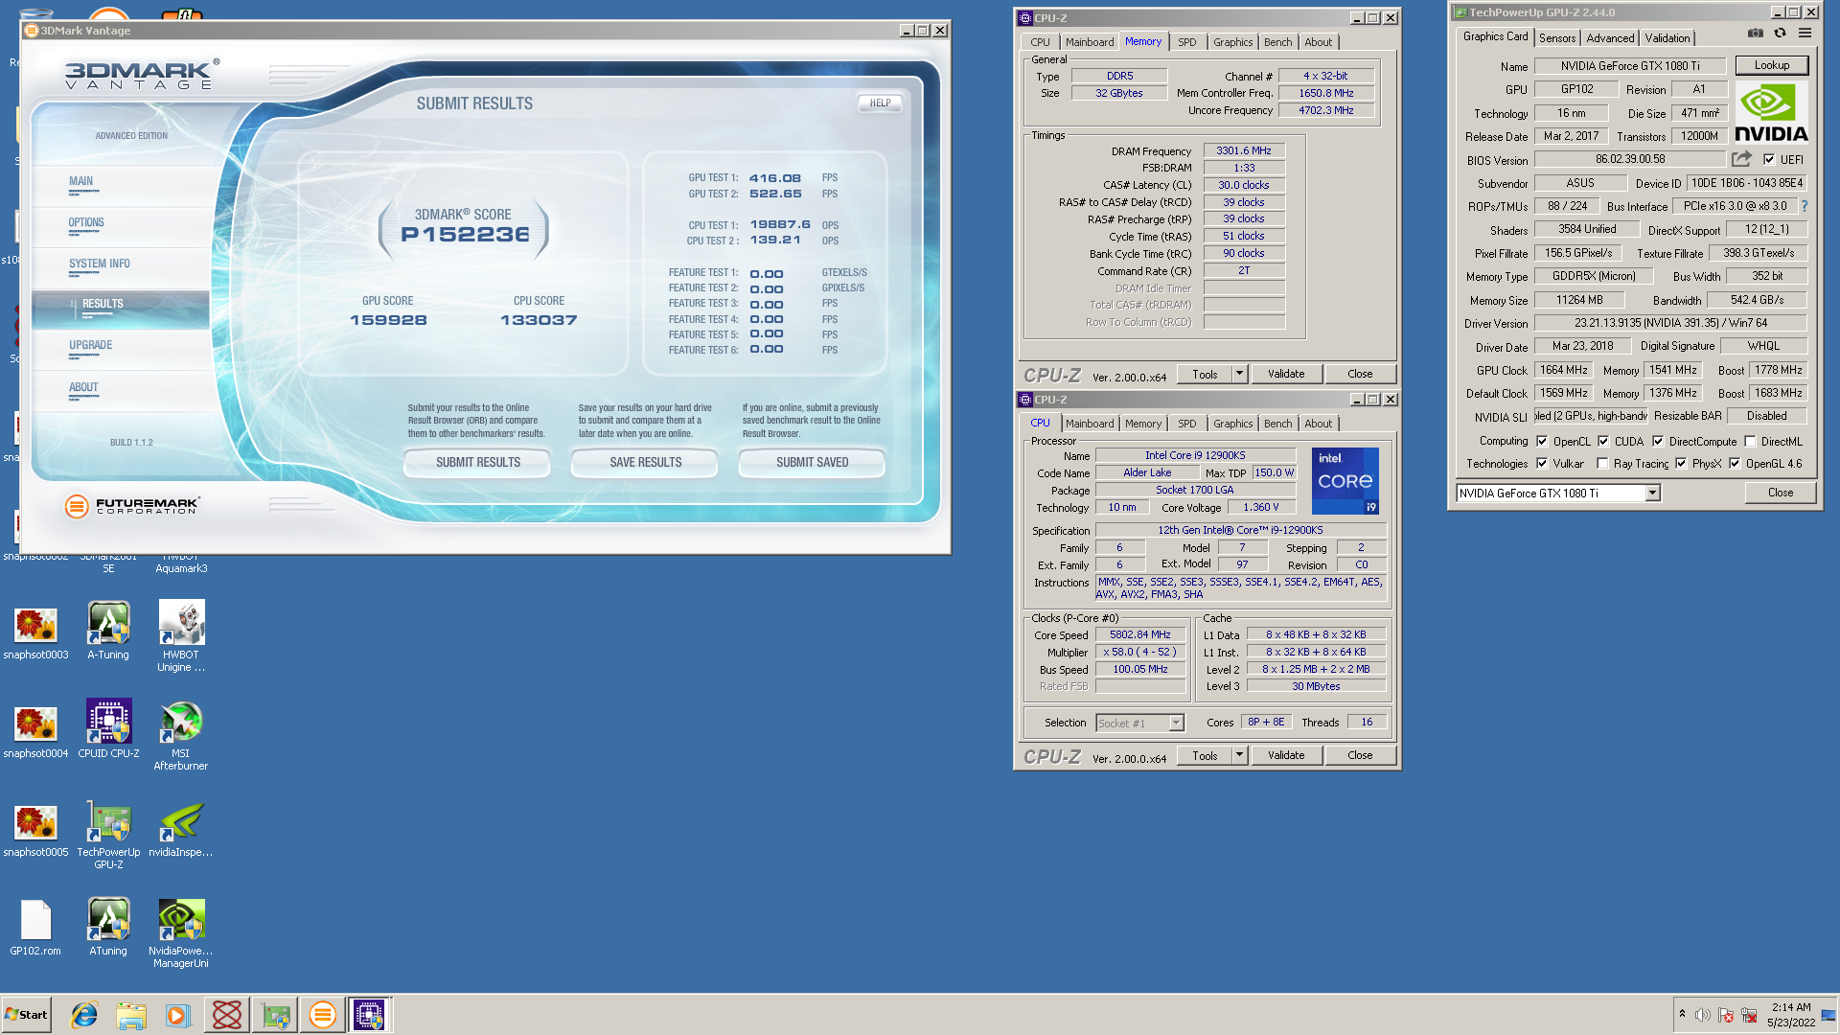Open Graphics tab in upper CPU-Z window

[1232, 42]
